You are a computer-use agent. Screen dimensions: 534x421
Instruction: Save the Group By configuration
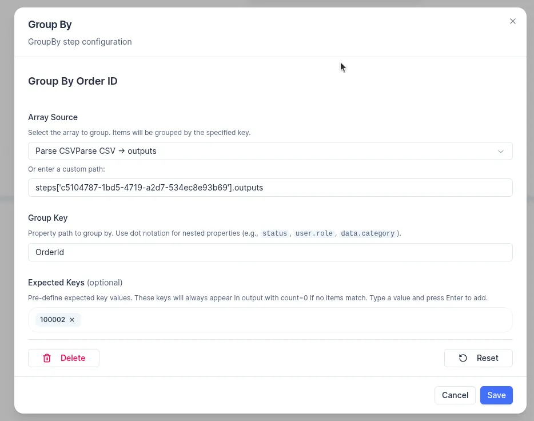pyautogui.click(x=496, y=395)
